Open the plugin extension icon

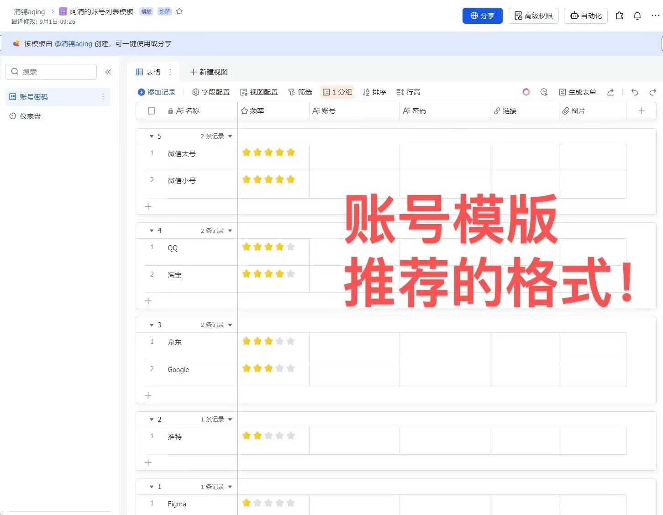pos(620,16)
